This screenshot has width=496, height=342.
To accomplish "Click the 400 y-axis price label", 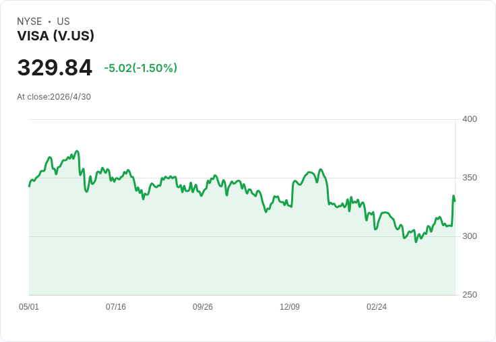I will point(470,119).
